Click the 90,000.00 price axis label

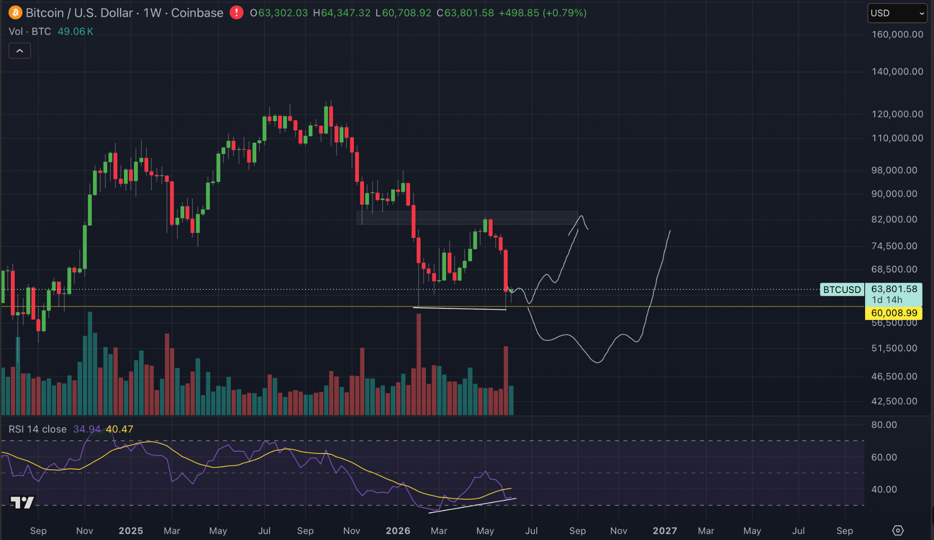click(x=894, y=194)
